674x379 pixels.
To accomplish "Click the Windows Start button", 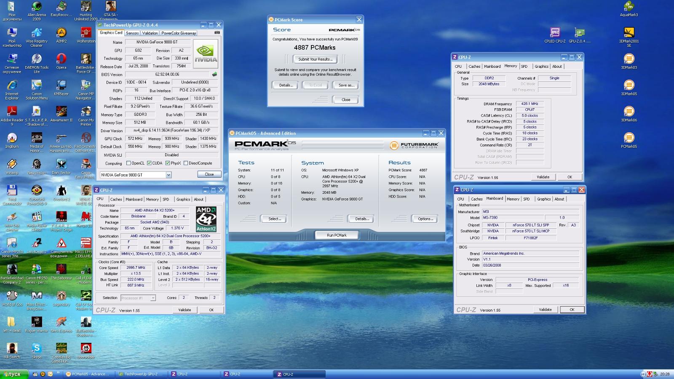I will pos(14,374).
